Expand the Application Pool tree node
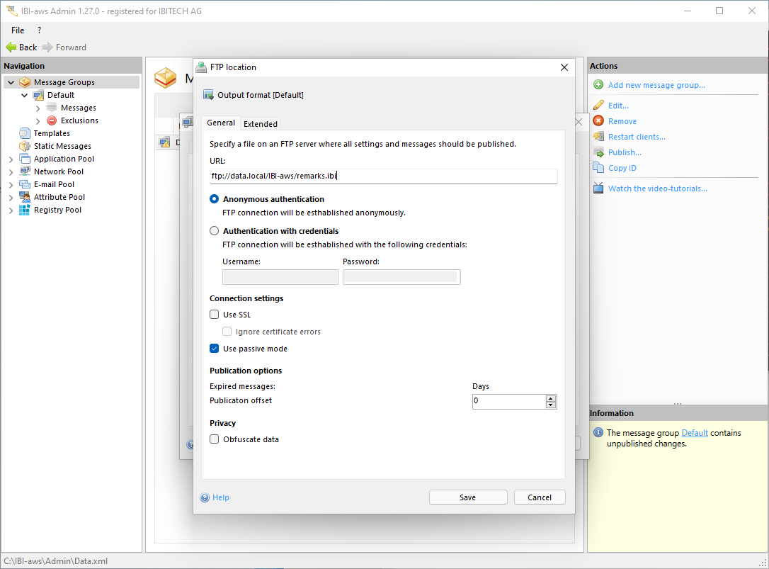 11,159
